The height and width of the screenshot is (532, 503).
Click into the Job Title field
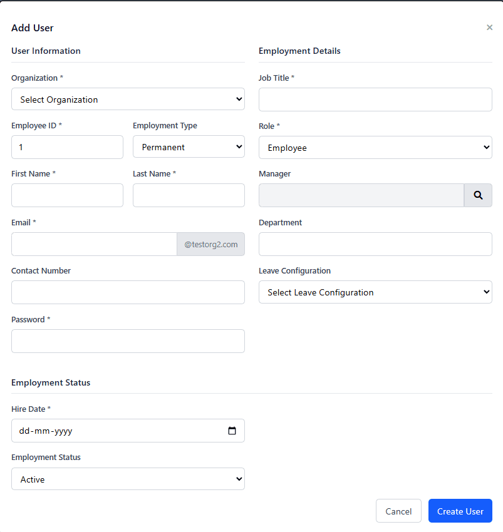tap(375, 100)
